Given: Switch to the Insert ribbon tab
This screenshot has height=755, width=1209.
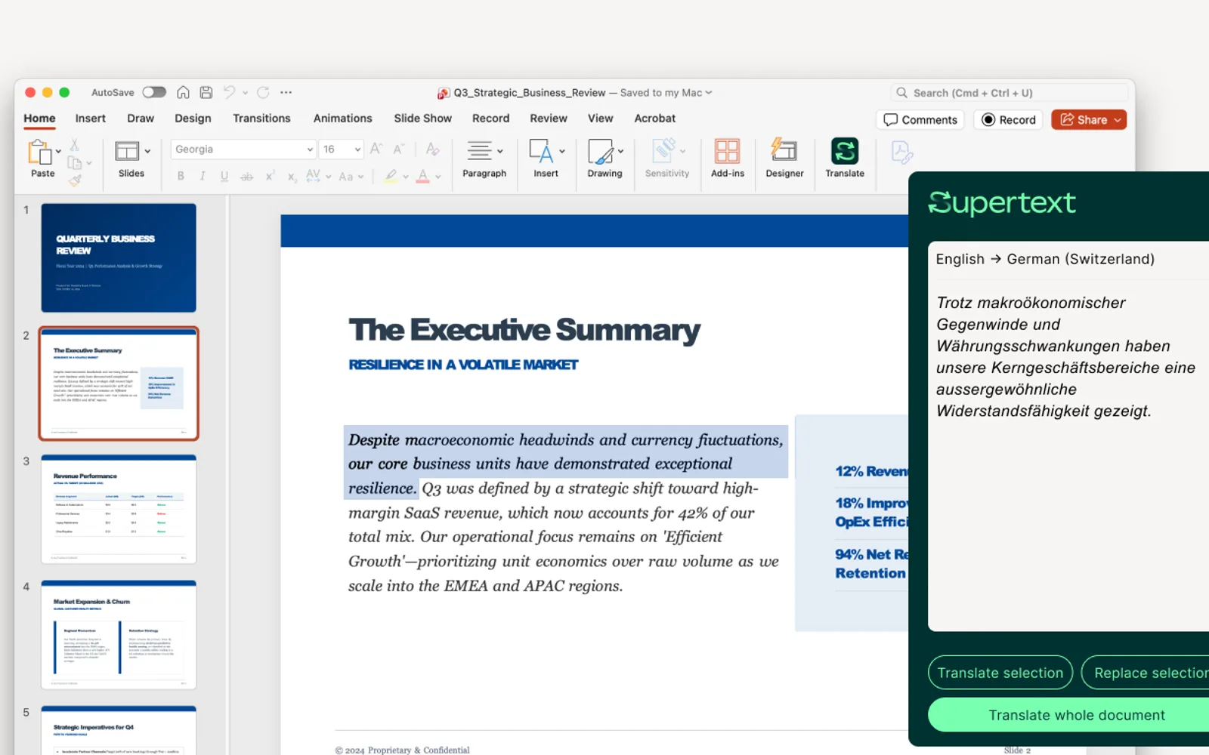Looking at the screenshot, I should tap(90, 119).
